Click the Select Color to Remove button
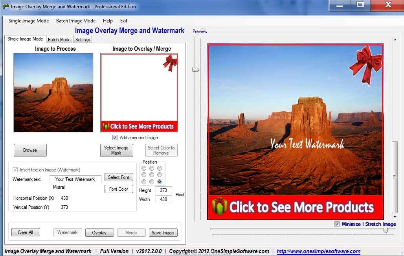This screenshot has width=404, height=256. tap(161, 150)
